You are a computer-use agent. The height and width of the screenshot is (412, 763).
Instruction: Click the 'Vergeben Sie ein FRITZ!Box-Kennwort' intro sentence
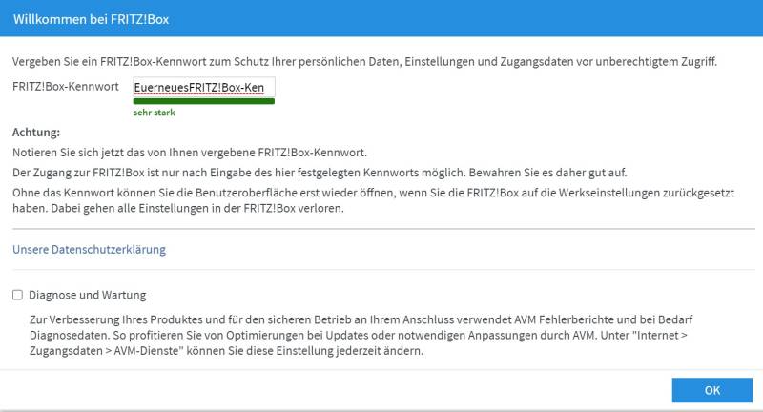[x=364, y=62]
